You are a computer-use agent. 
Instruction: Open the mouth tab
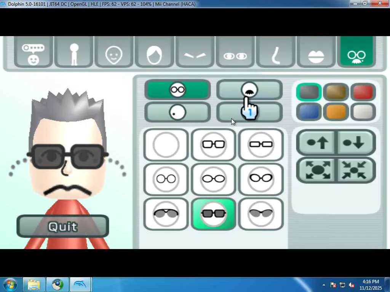click(316, 52)
